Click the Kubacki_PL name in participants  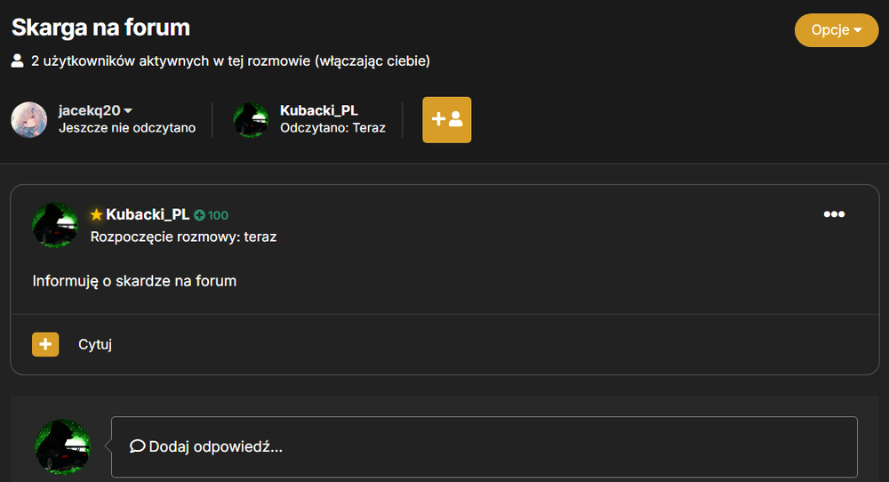pos(318,110)
